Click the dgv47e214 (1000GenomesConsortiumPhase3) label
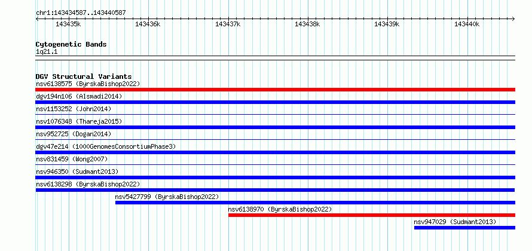Image resolution: width=532 pixels, height=251 pixels. click(106, 146)
